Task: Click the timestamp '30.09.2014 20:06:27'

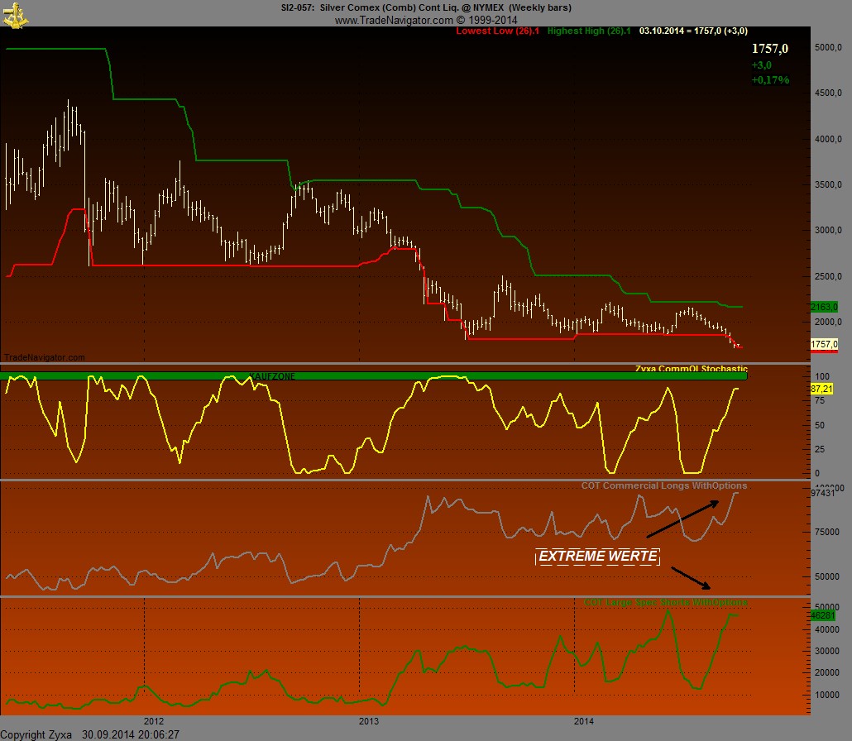Action: point(131,734)
